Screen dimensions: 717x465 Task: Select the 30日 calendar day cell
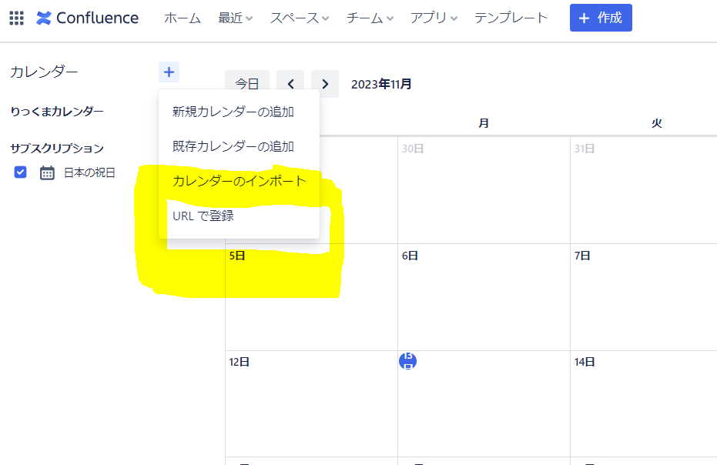pos(484,190)
